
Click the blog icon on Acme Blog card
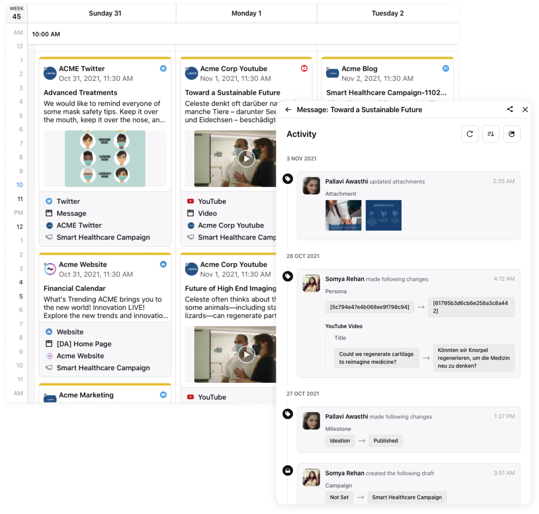click(445, 69)
